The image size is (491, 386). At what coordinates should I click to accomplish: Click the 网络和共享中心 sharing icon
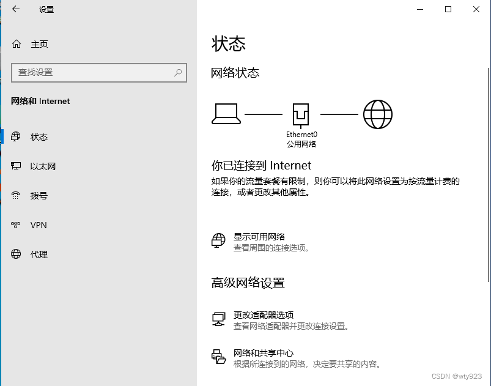(218, 355)
